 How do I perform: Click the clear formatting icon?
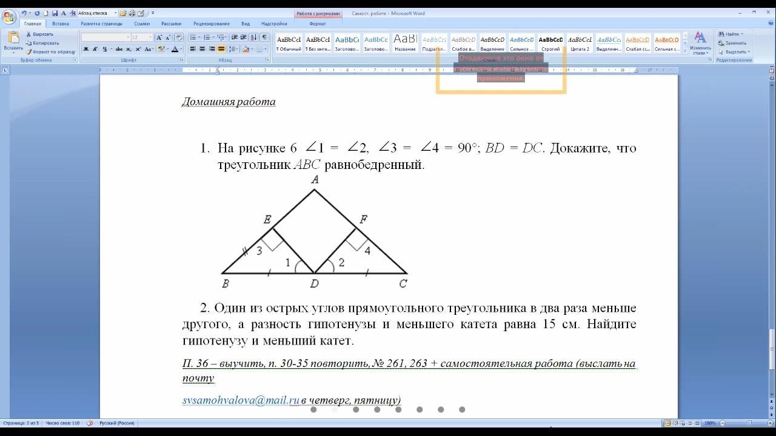tap(179, 38)
